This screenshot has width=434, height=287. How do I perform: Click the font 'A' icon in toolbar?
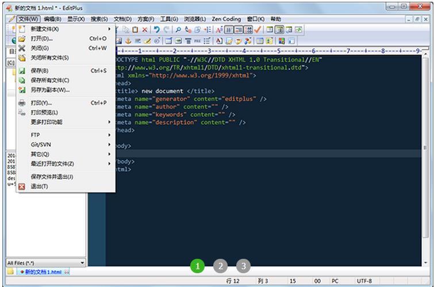point(220,29)
